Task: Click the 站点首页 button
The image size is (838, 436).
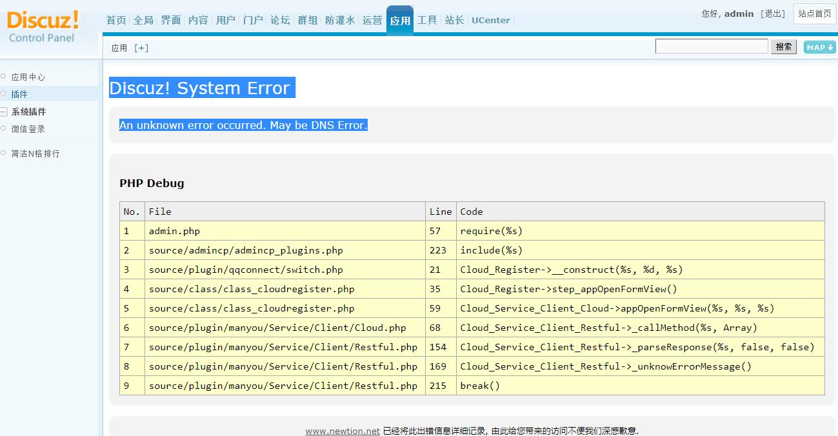Action: (x=815, y=14)
